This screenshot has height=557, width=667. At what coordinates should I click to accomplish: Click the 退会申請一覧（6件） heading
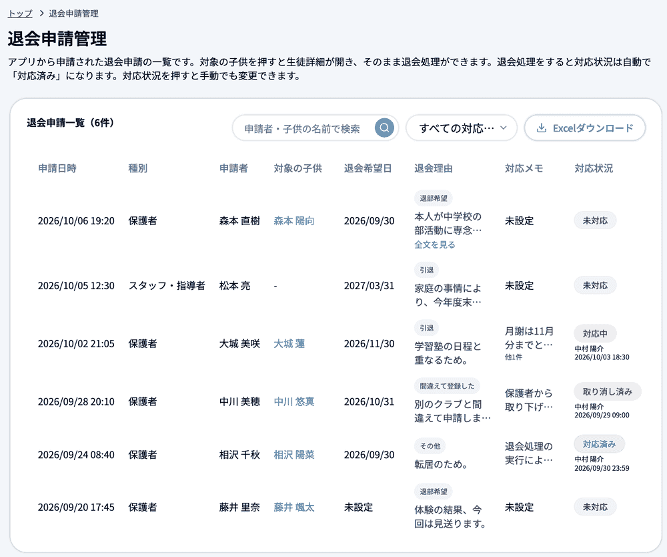71,123
